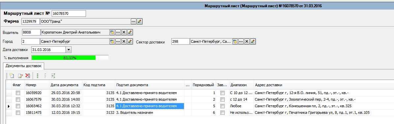Clear Сектор доставки with its X button
The image size is (394, 124).
247,41
